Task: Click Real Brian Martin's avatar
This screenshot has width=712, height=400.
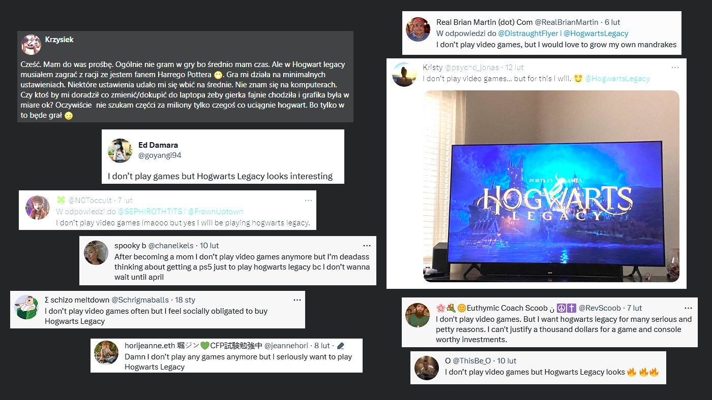Action: 418,29
